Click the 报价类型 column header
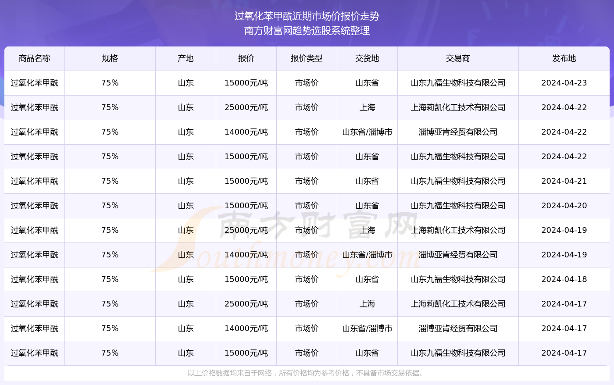Screen dimensions: 614x385 tap(307, 58)
